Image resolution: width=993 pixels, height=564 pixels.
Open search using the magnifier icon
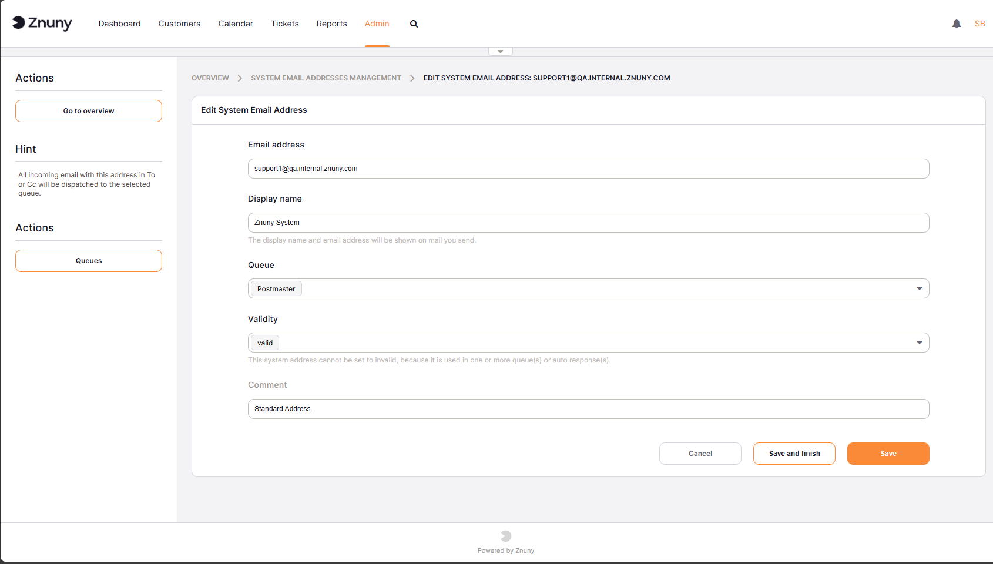coord(414,23)
